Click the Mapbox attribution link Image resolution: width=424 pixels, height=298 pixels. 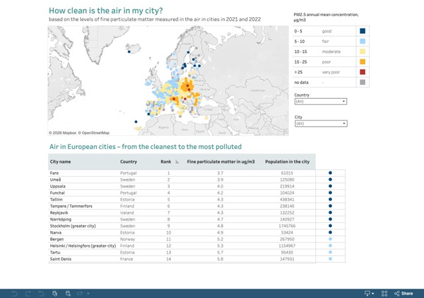(x=63, y=132)
